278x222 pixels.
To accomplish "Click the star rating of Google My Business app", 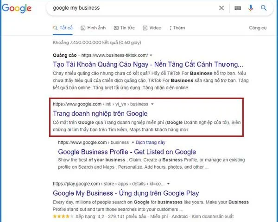I will [63, 216].
